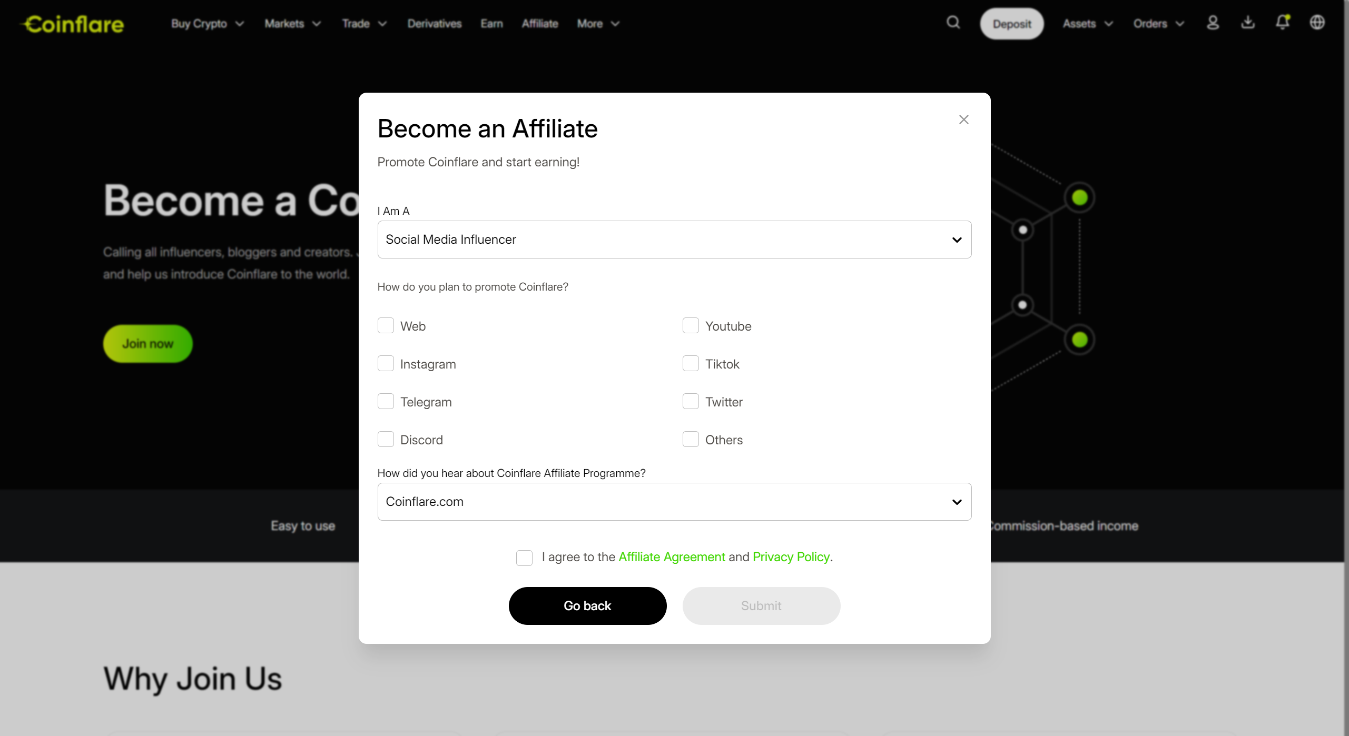Open the user profile icon
1349x736 pixels.
pos(1213,23)
